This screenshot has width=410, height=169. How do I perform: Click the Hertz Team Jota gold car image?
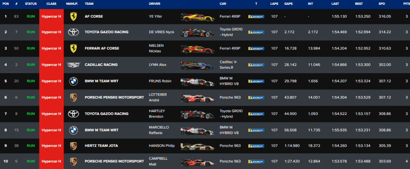click(198, 147)
